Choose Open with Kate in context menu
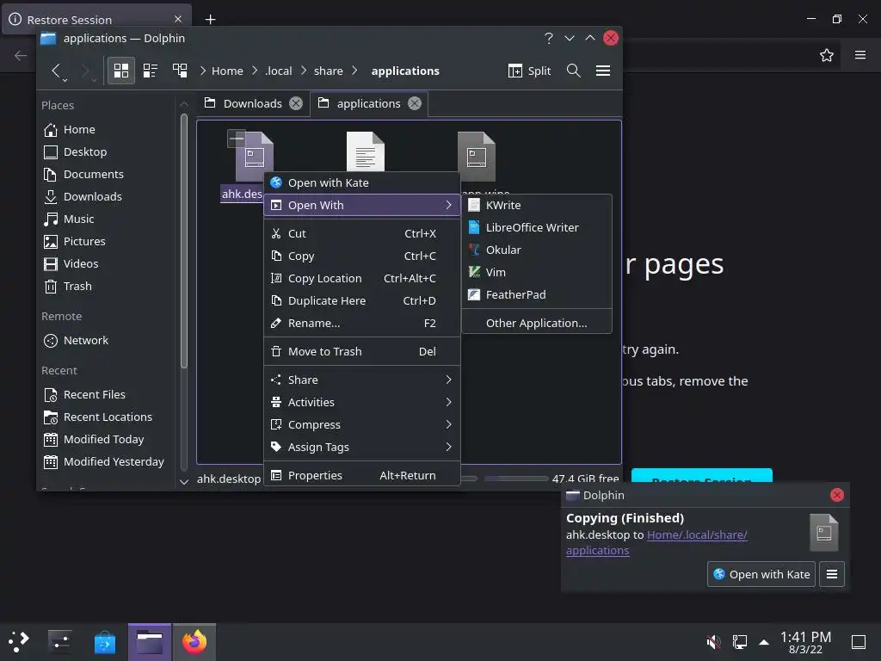Screen dimensions: 881x661 point(362,182)
